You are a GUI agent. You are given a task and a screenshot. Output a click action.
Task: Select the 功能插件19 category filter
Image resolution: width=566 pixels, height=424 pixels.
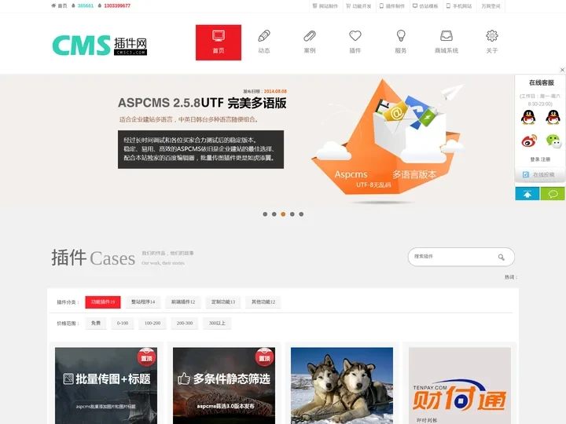coord(103,302)
